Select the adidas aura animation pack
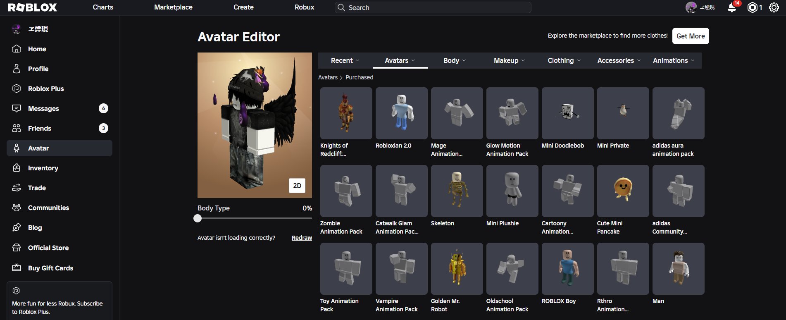Screen dimensions: 786x320 pos(679,113)
